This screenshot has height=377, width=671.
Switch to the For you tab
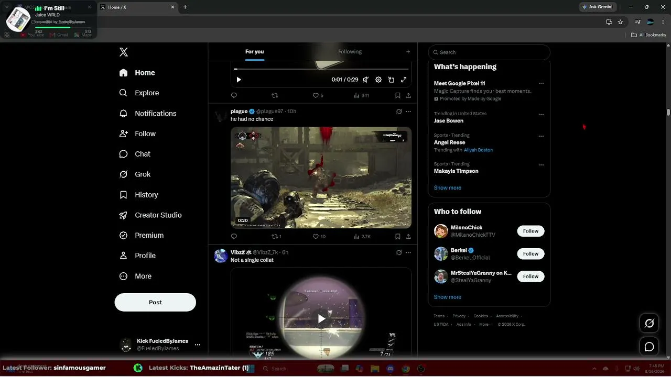coord(255,52)
